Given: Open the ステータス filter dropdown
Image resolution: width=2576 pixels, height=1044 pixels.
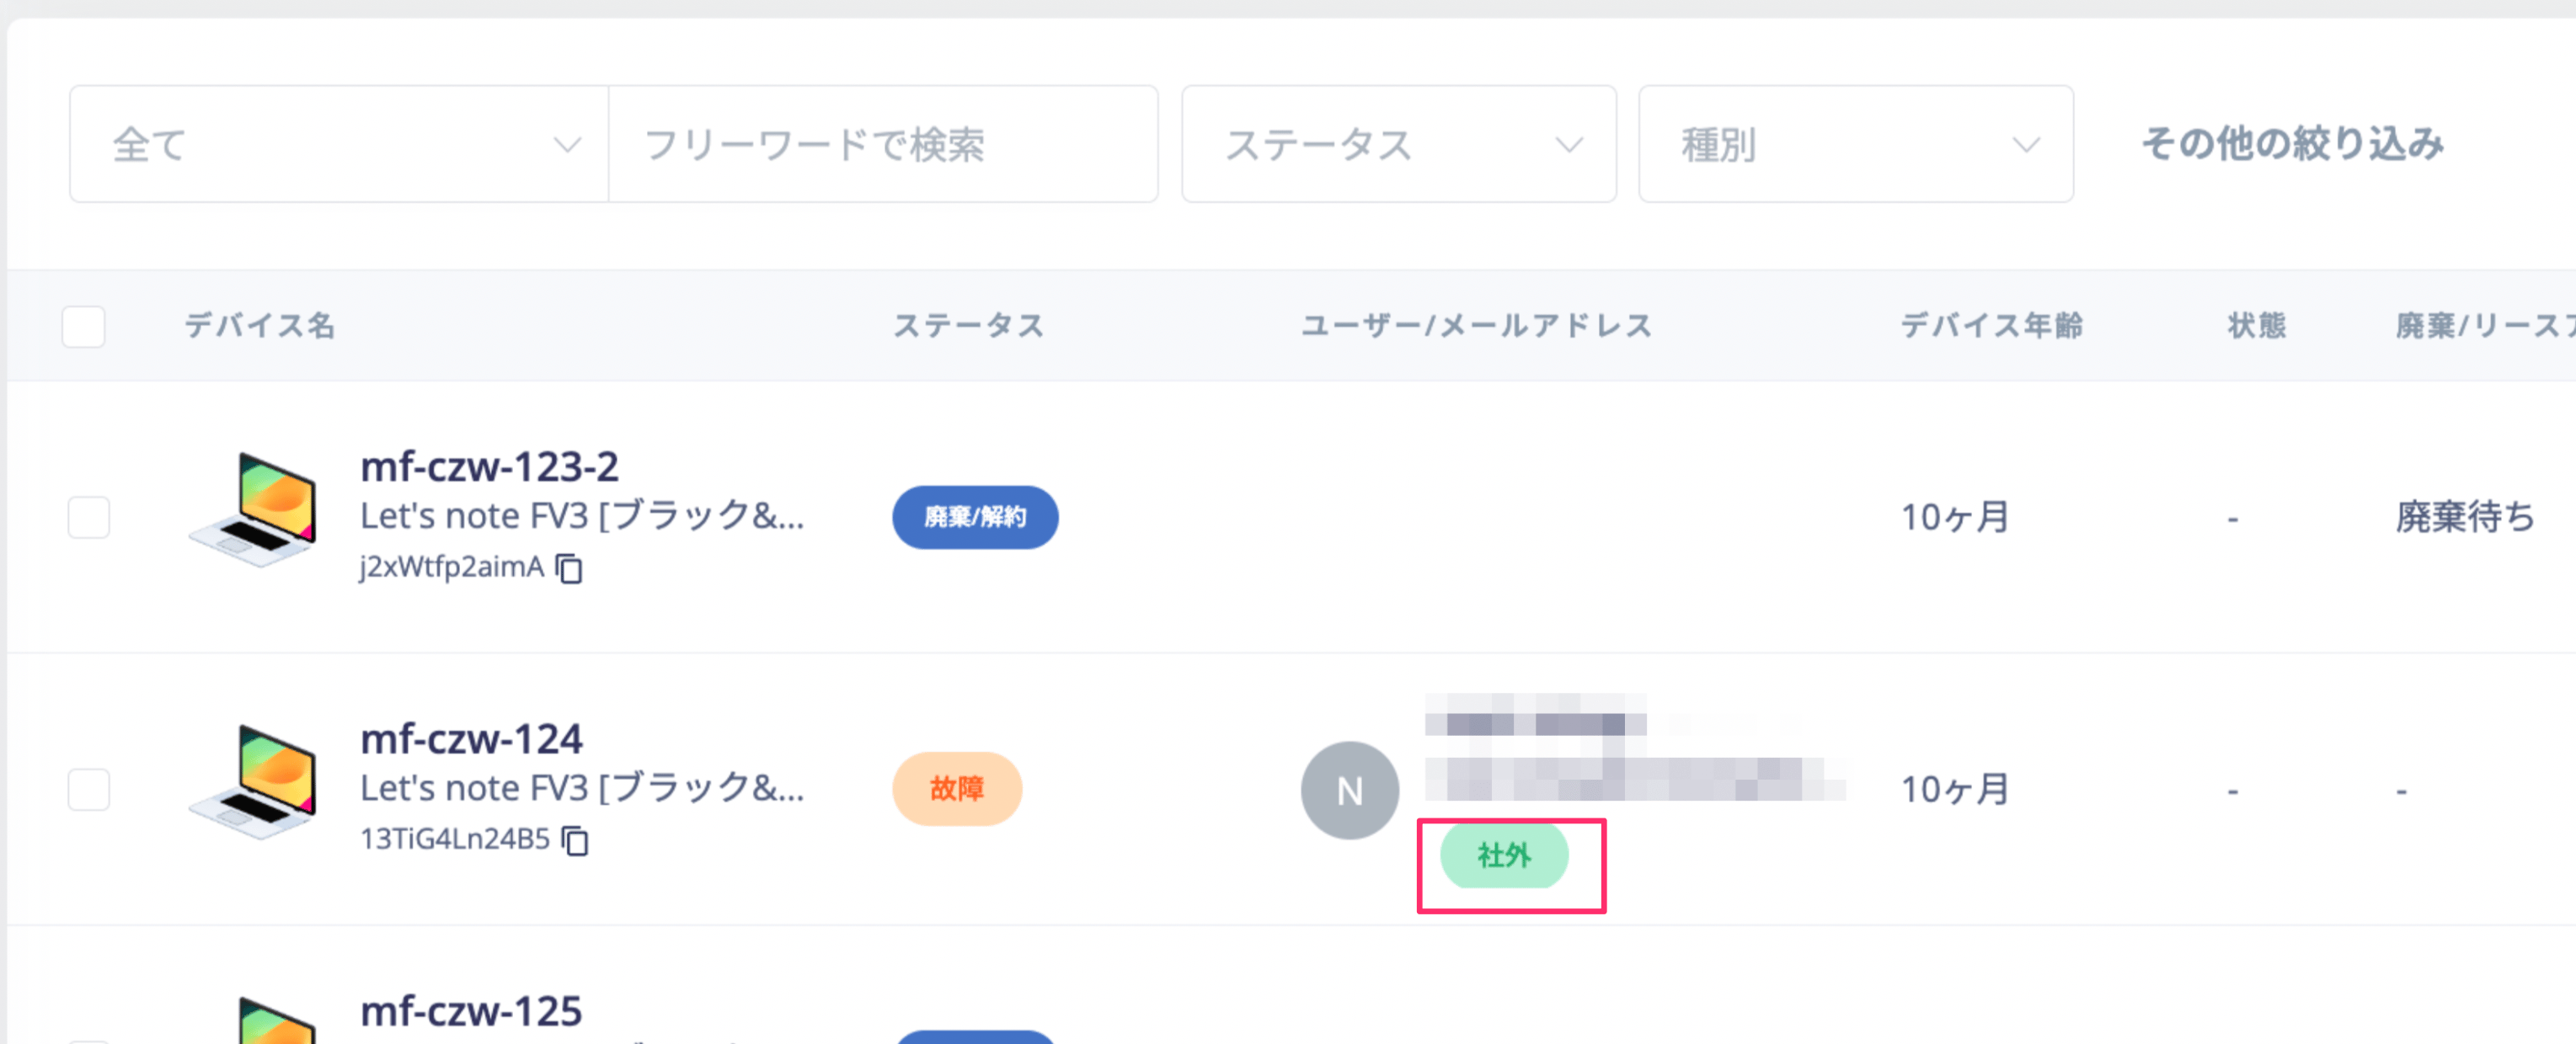Looking at the screenshot, I should 1399,144.
